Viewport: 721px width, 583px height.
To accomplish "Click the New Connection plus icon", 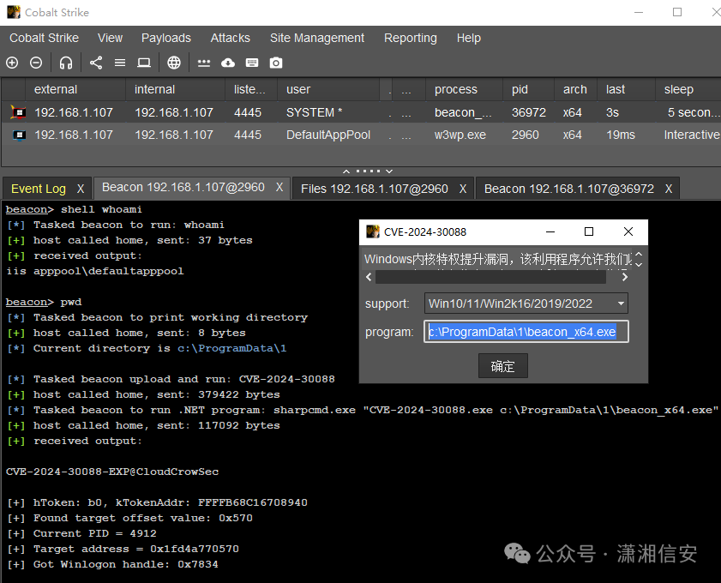I will click(x=12, y=63).
